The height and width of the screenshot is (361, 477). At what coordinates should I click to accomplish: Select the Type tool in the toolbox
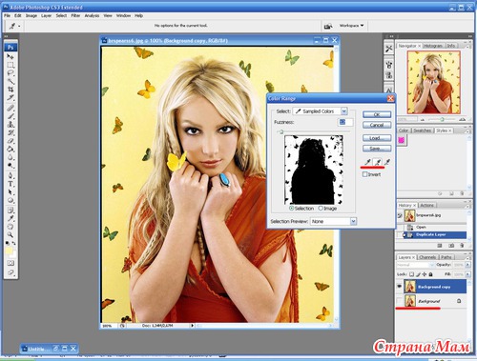(x=10, y=184)
